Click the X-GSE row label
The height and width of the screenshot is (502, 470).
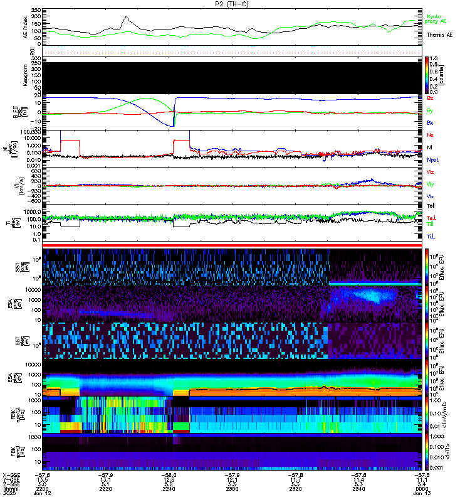11,475
